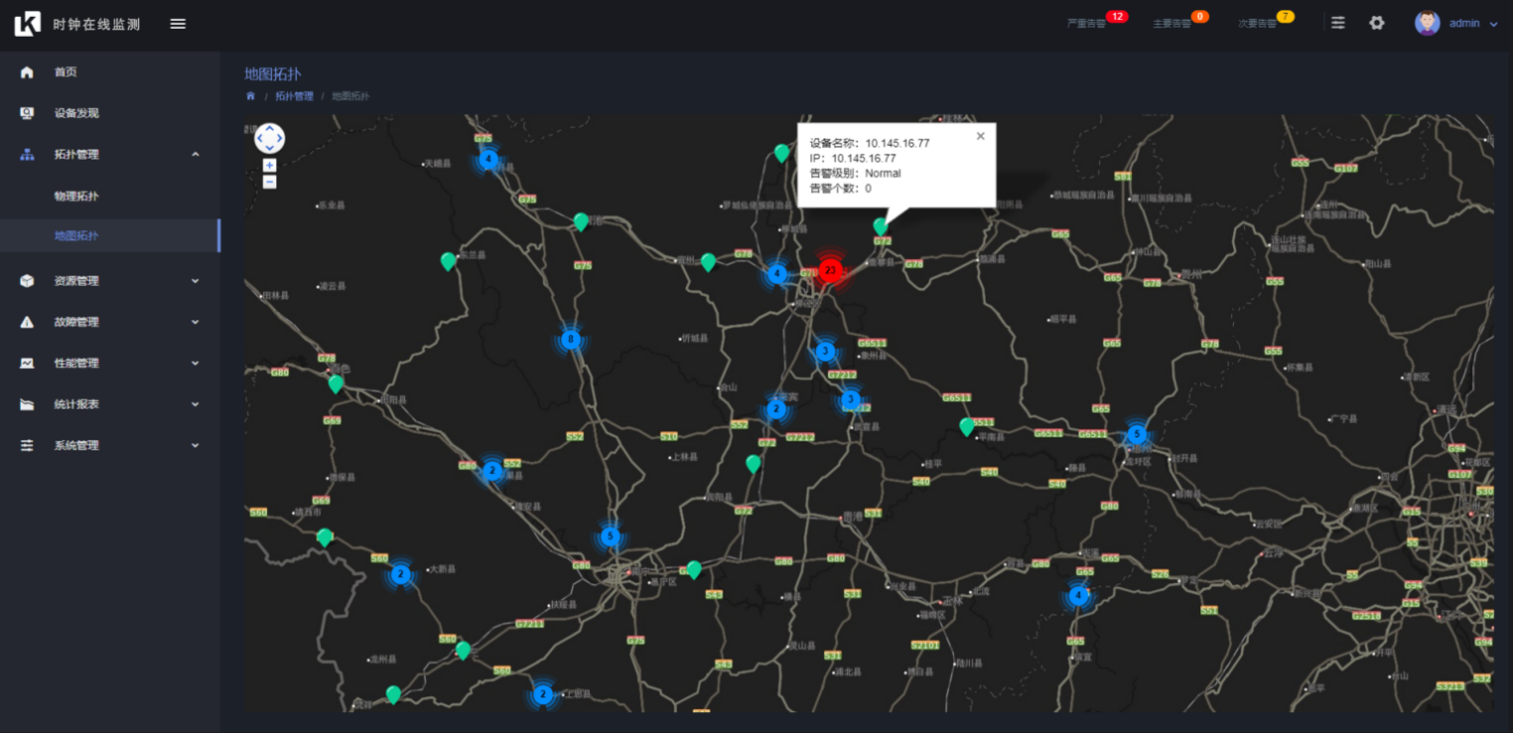This screenshot has height=733, width=1513.
Task: Click the map zoom in plus button
Action: click(x=269, y=165)
